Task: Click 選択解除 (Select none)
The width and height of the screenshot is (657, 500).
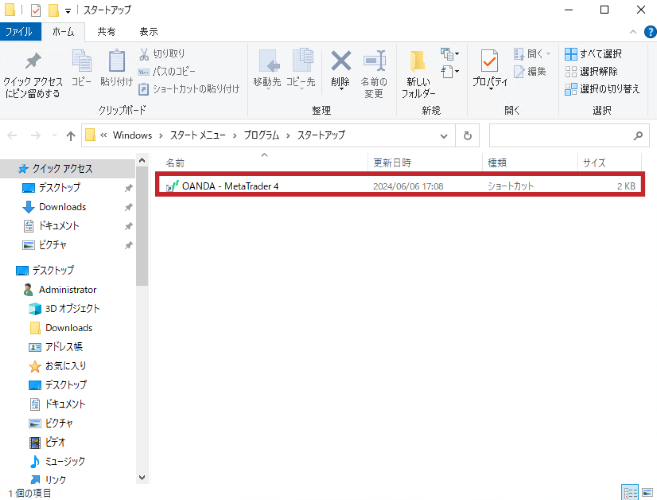Action: point(591,71)
